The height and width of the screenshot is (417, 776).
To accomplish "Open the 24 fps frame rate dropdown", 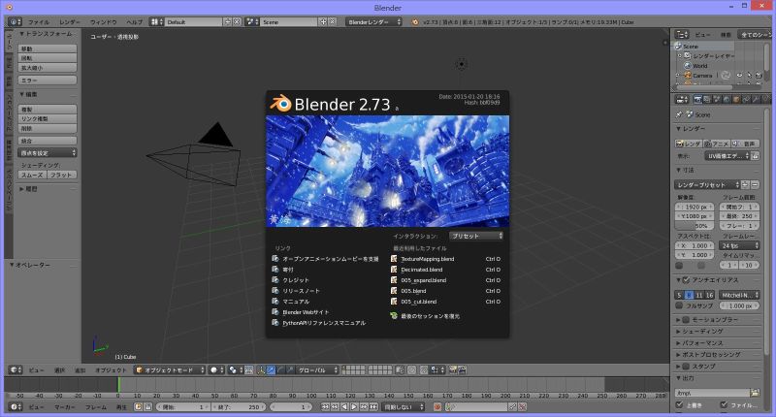I will pos(739,245).
